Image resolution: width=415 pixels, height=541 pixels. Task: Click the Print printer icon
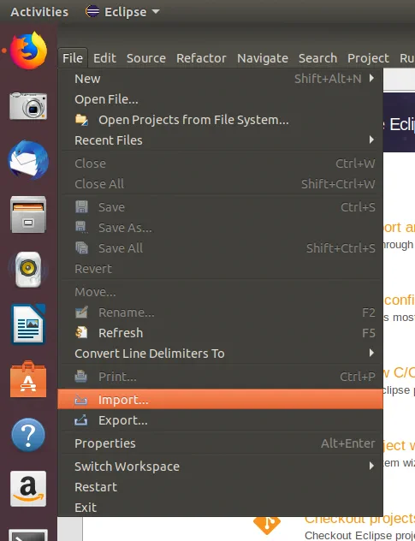tap(81, 377)
